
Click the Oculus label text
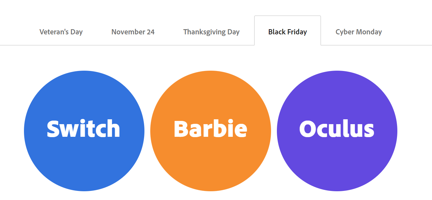pos(336,128)
